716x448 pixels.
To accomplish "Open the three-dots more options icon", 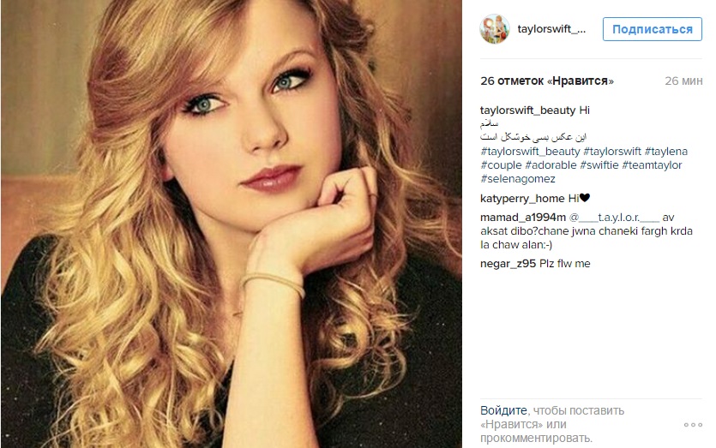I will coord(693,425).
